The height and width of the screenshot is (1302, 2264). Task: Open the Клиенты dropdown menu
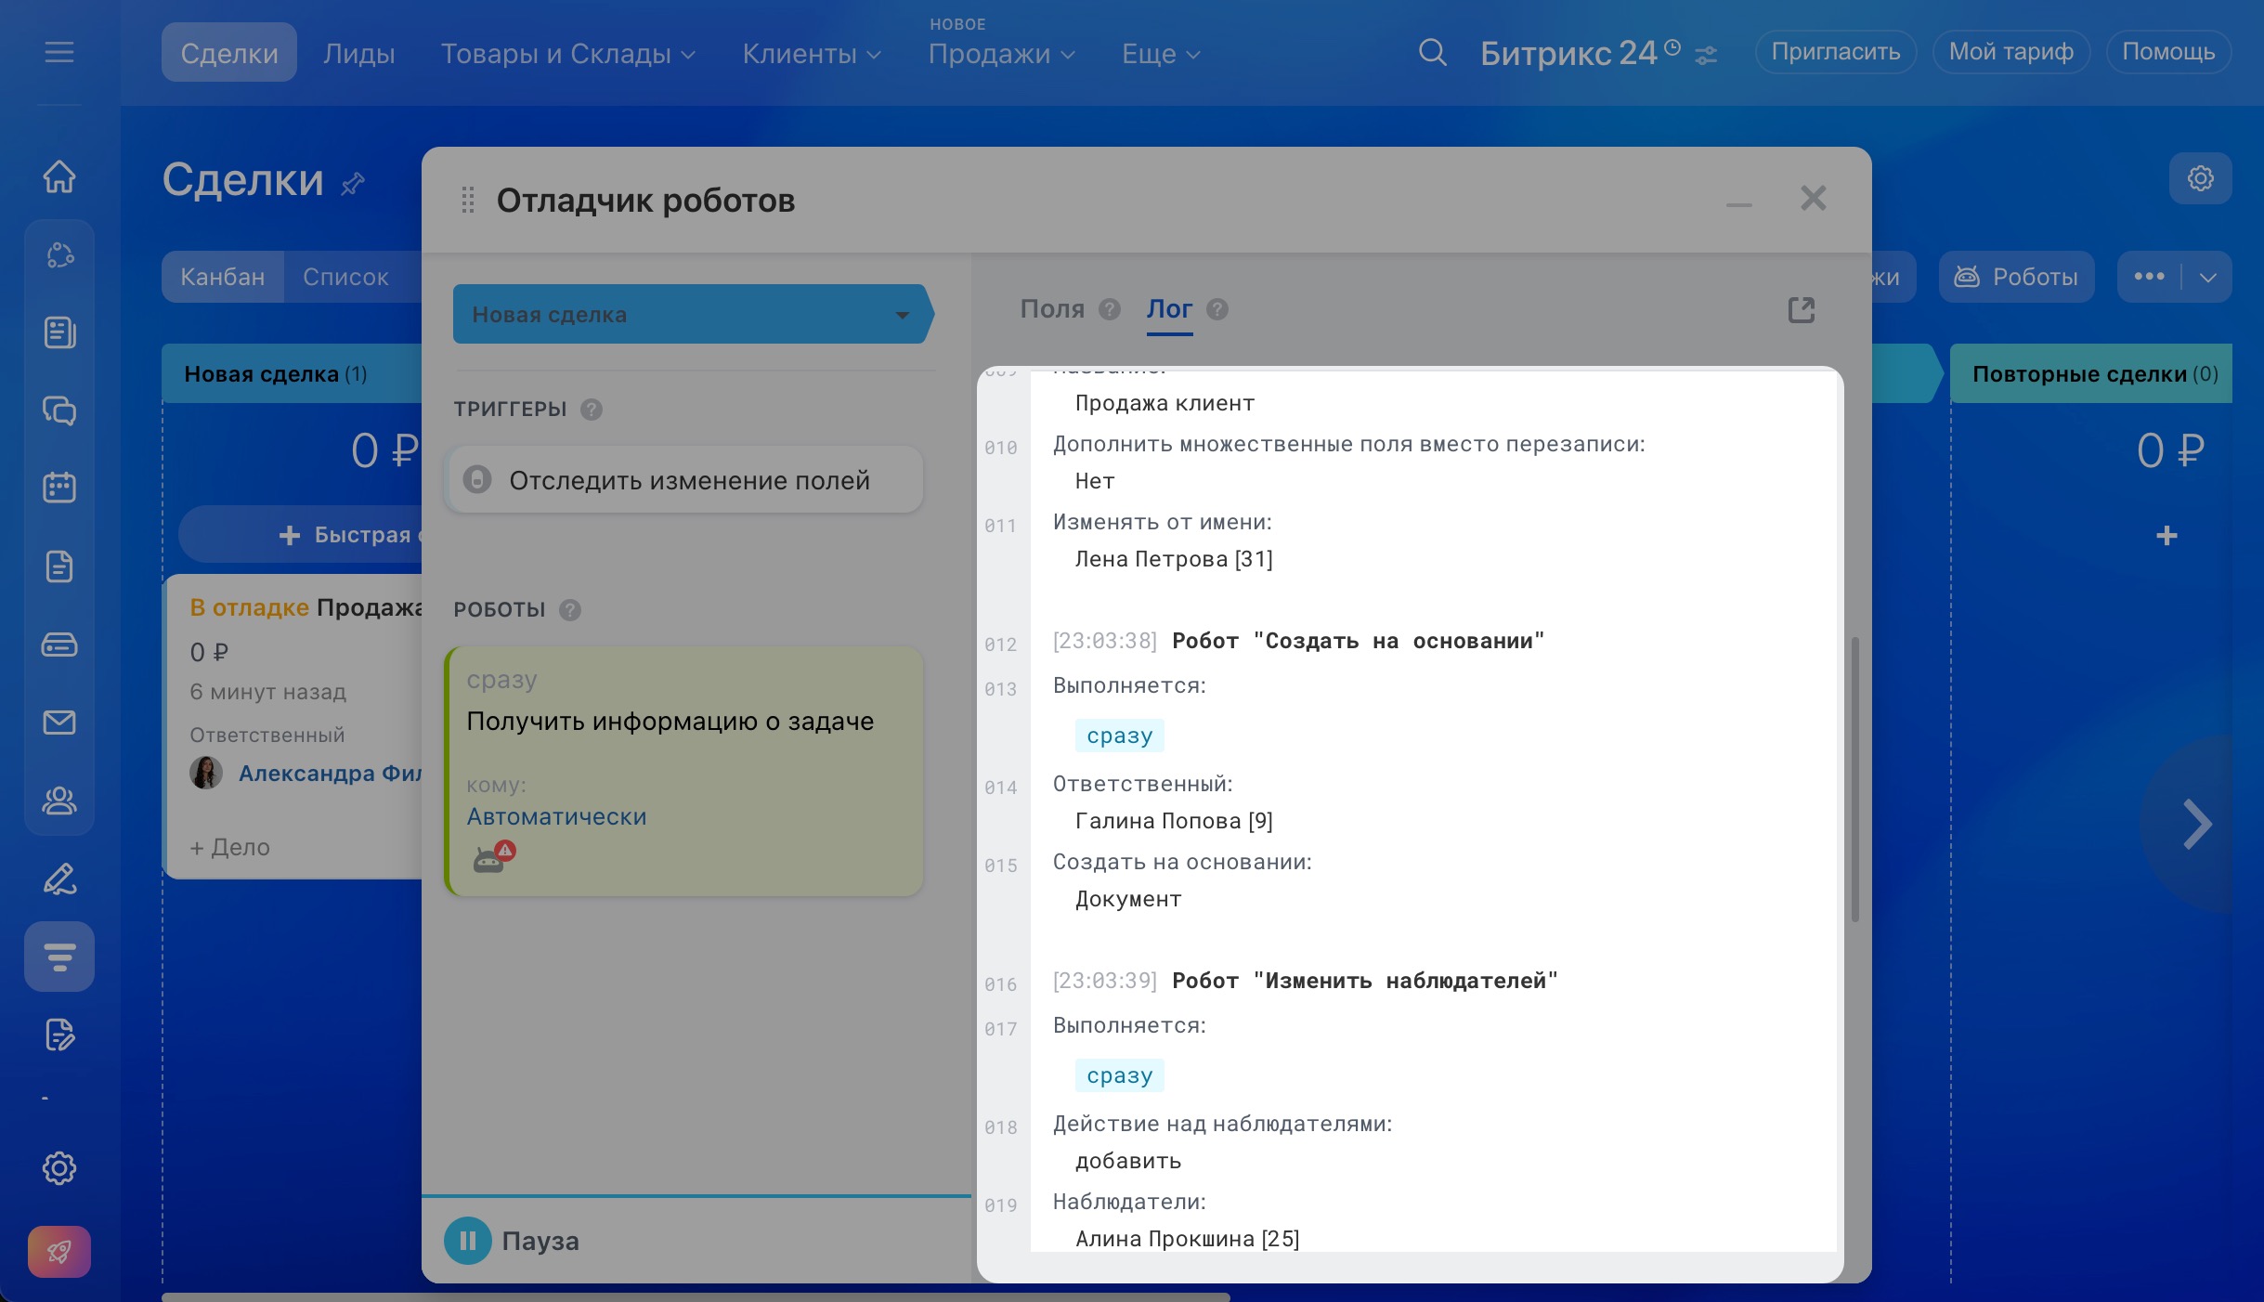(811, 54)
